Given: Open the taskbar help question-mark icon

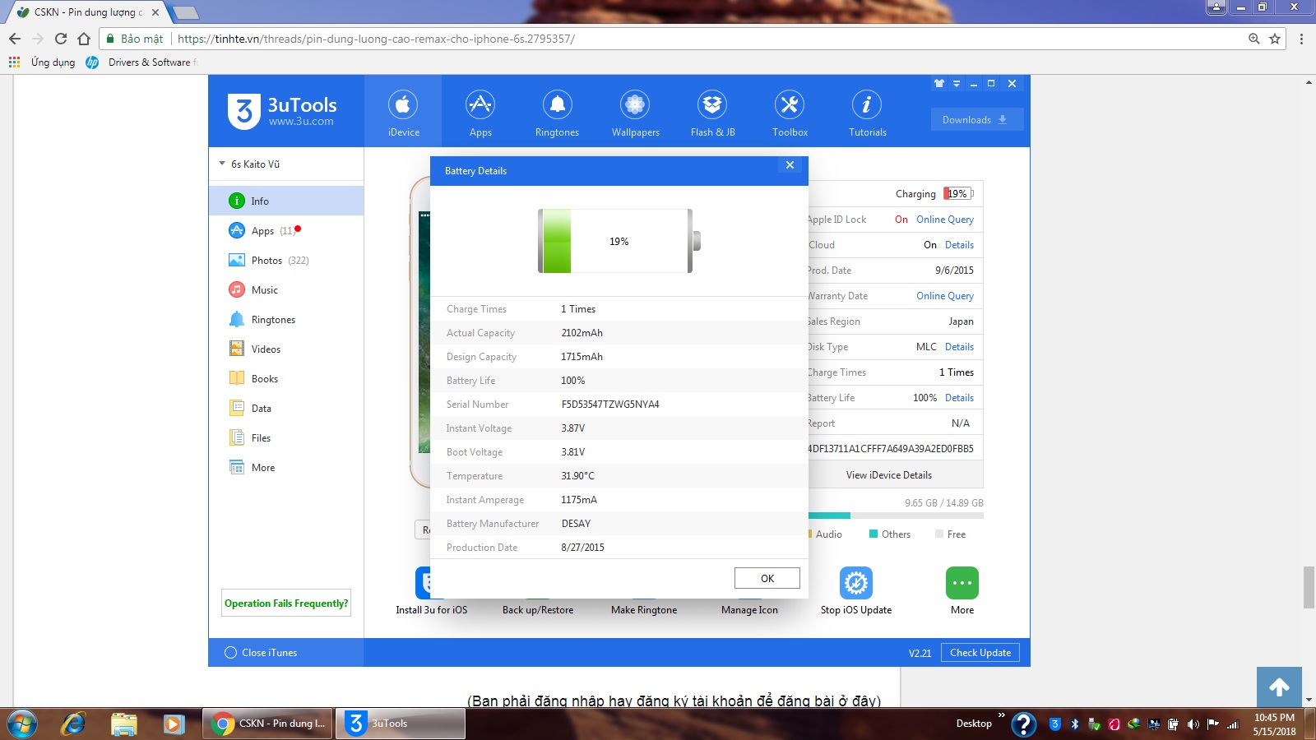Looking at the screenshot, I should 1023,724.
